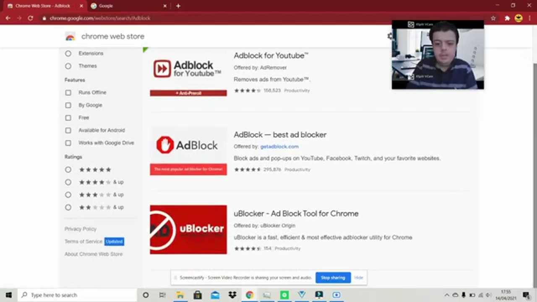Screen dimensions: 537x302
Task: Click the Windows search box
Action: pos(78,295)
